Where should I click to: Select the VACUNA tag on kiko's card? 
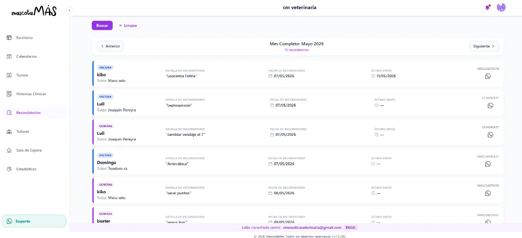click(x=105, y=68)
